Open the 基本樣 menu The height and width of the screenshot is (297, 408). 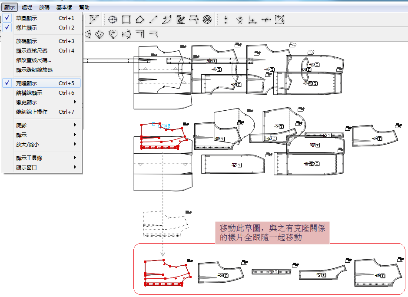[64, 7]
